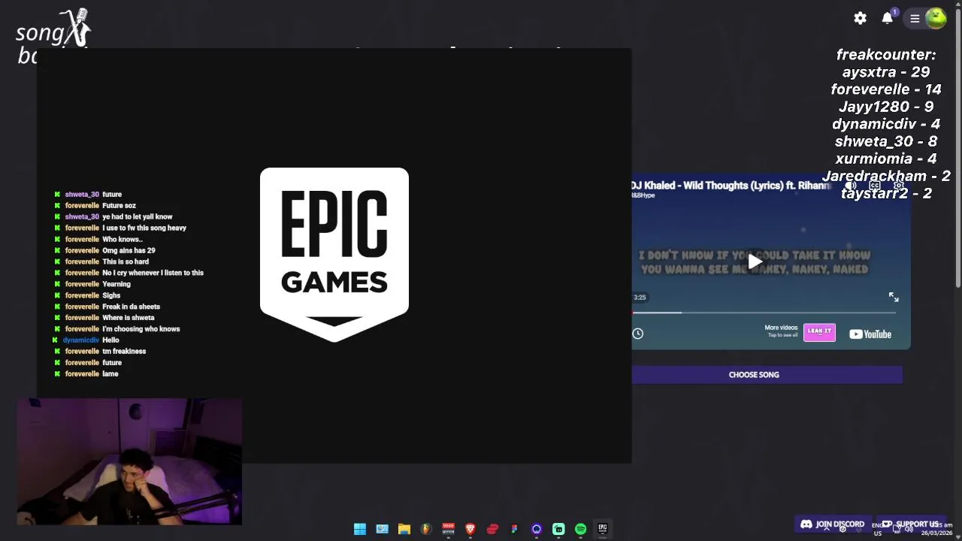This screenshot has height=541, width=962.
Task: Click the 'Jayy1280 - 9' freakcounter entry
Action: [x=886, y=107]
